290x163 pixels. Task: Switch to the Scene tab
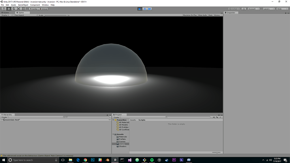5,13
